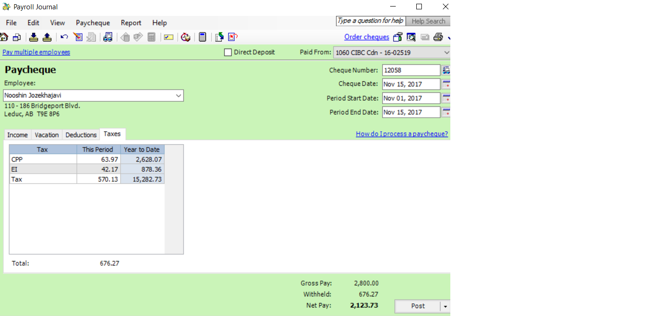Click lookup icon beside Cheque Number
The width and height of the screenshot is (651, 316).
click(x=446, y=70)
